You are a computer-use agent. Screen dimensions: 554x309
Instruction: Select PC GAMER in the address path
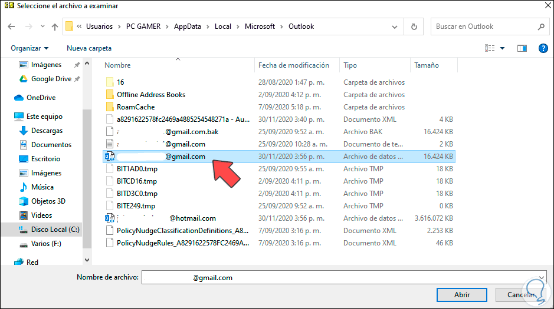[143, 26]
